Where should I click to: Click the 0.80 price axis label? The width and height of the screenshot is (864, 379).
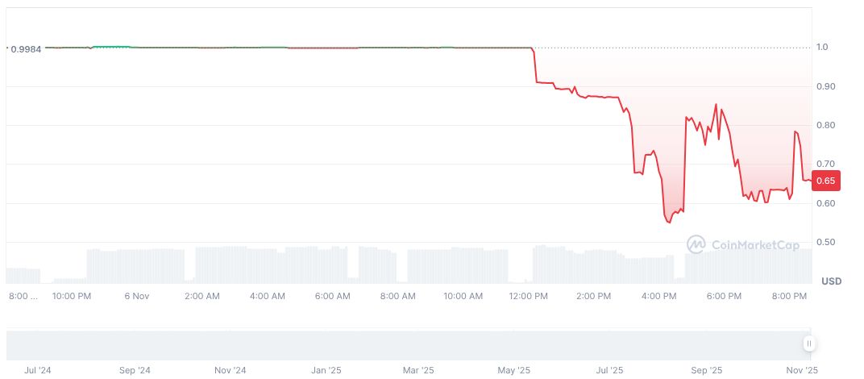click(x=825, y=126)
